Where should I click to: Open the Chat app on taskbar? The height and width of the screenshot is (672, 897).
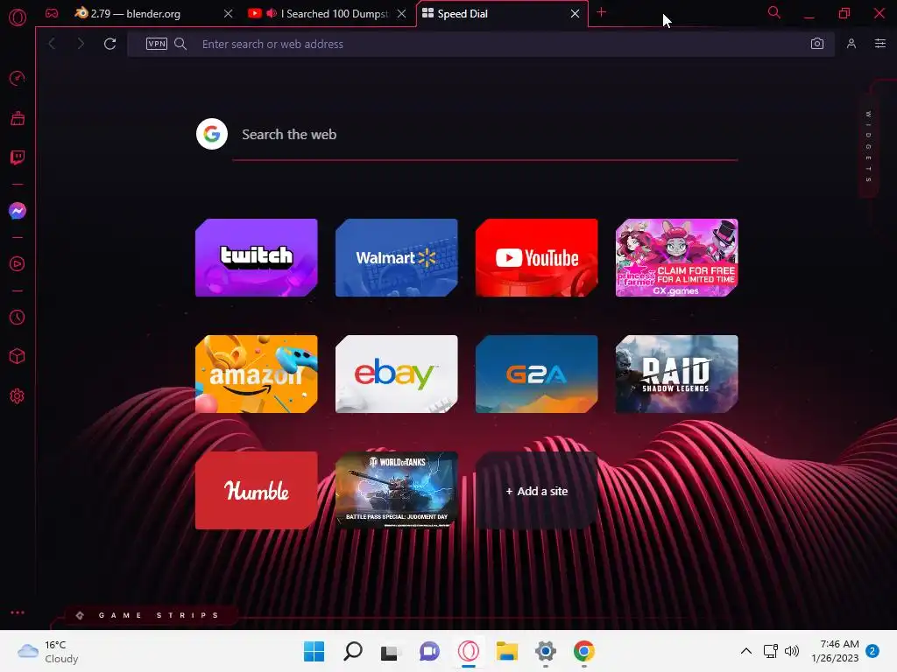[429, 651]
